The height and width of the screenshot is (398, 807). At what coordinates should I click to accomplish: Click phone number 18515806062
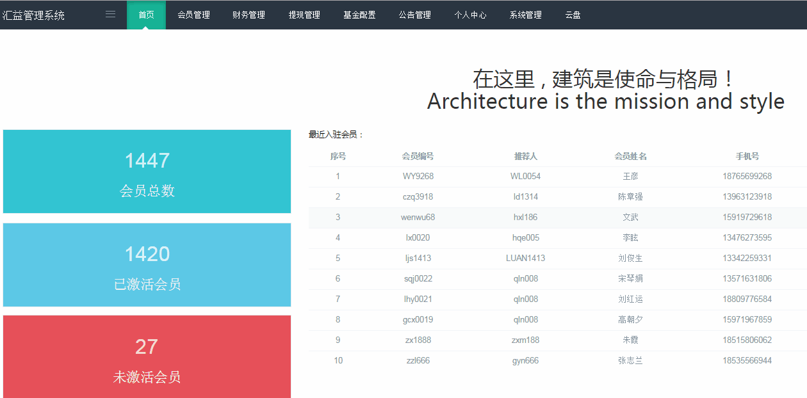[x=747, y=340]
